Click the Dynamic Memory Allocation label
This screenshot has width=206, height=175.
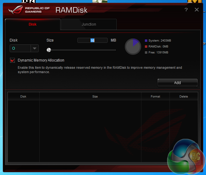tap(41, 60)
